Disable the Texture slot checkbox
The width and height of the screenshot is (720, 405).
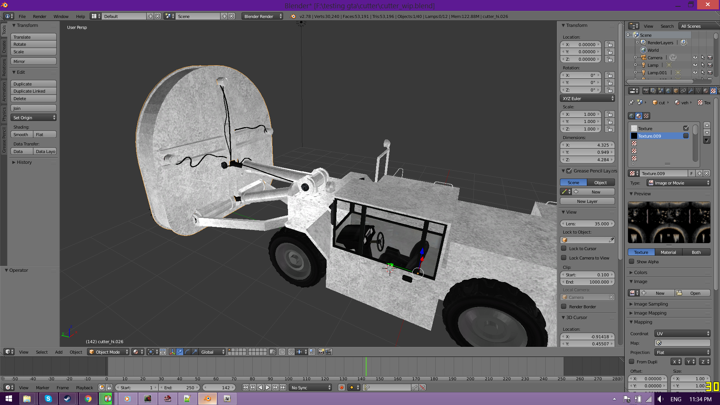(686, 128)
